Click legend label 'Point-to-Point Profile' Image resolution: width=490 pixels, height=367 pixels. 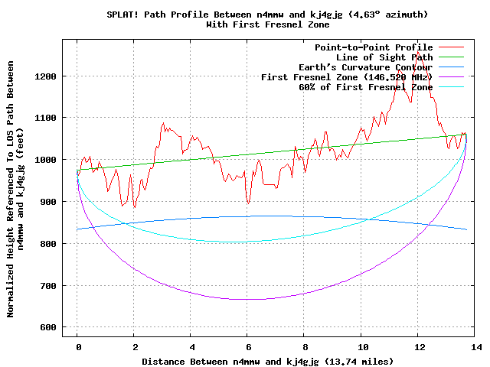[x=374, y=47]
